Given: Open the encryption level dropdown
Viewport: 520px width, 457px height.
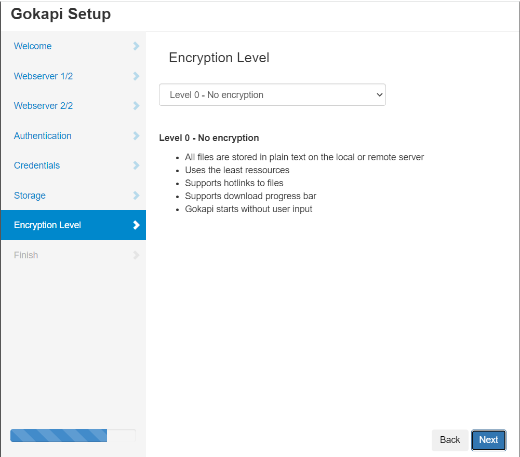Looking at the screenshot, I should click(272, 95).
